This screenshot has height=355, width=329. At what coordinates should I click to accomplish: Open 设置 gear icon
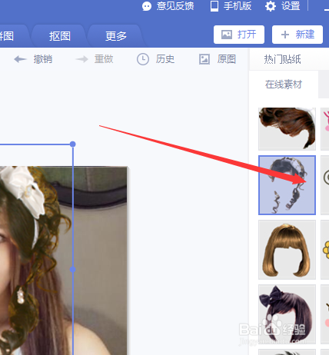[271, 6]
